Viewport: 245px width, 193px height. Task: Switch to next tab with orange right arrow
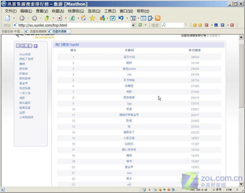[200, 25]
